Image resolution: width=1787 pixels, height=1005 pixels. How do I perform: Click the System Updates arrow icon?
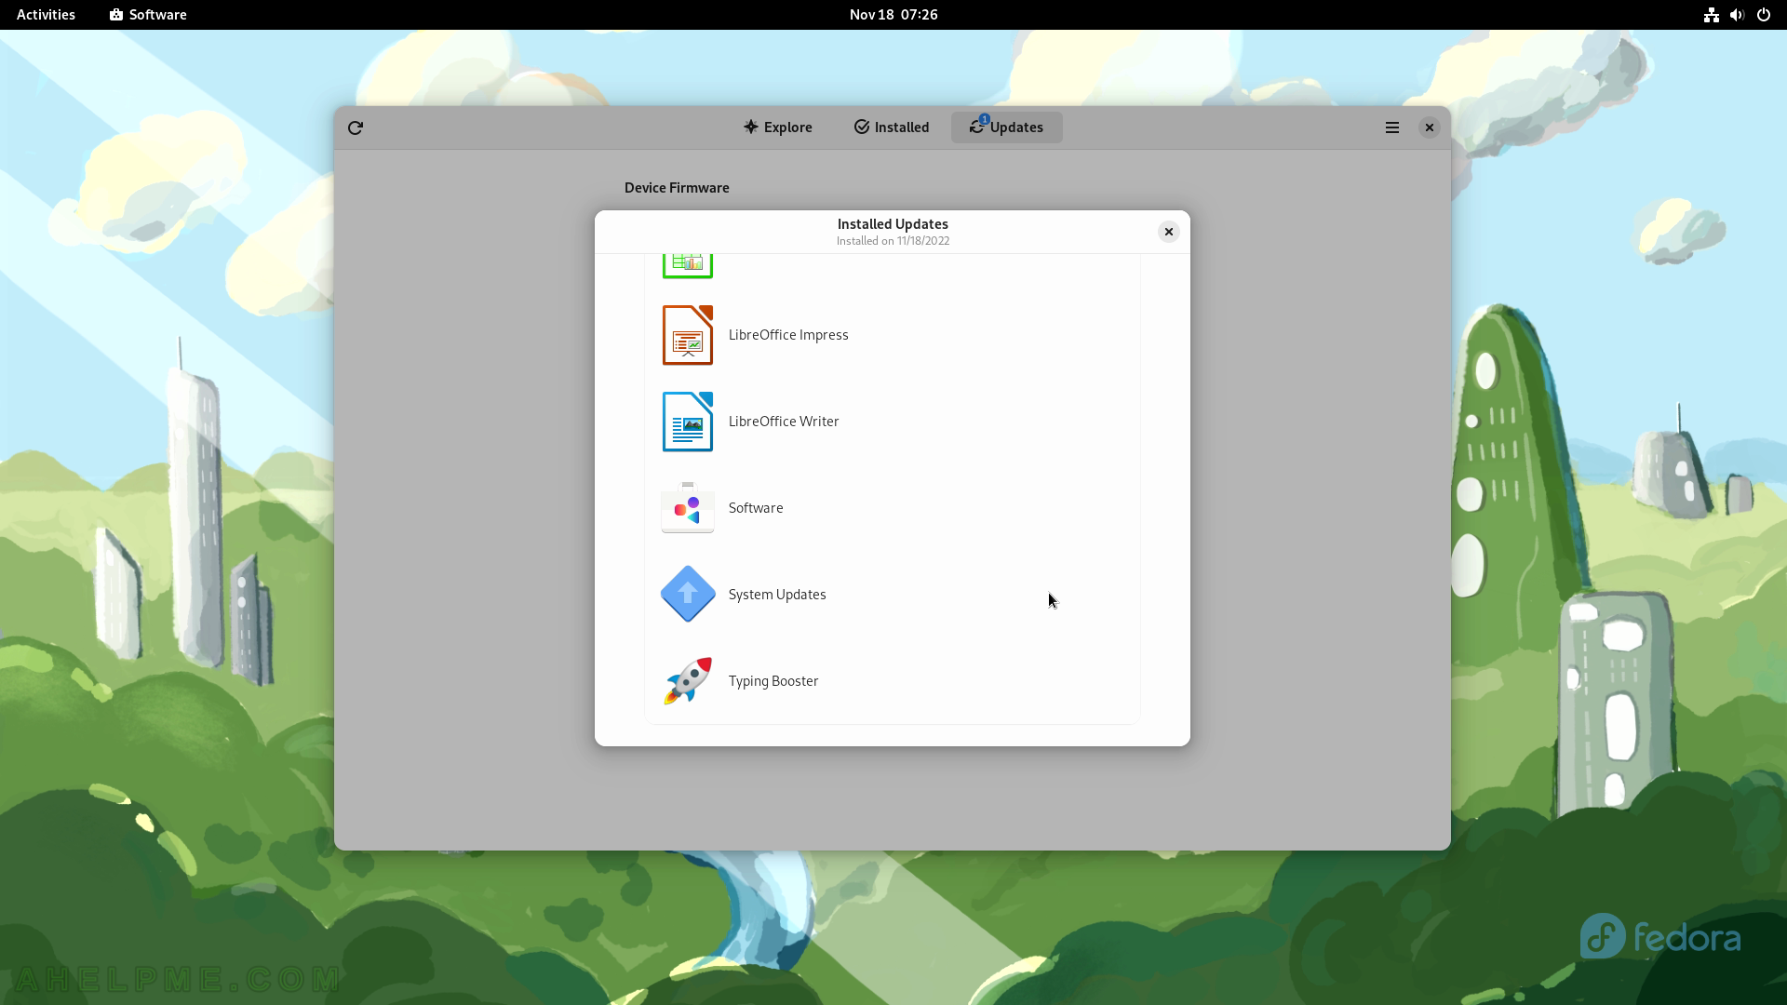coord(688,594)
